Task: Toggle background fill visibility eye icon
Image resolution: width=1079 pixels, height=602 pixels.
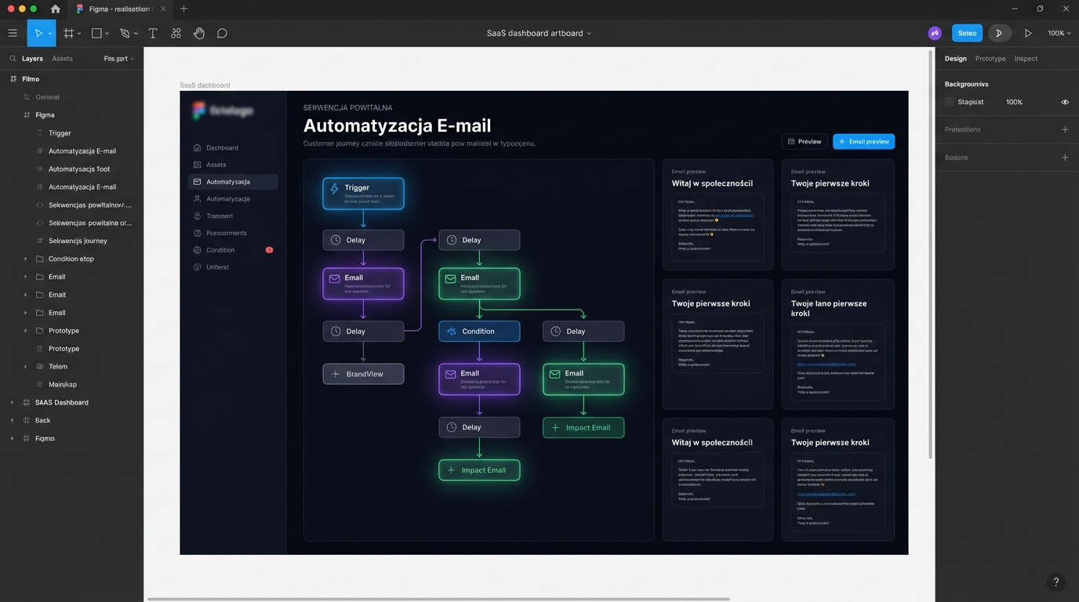Action: coord(1064,102)
